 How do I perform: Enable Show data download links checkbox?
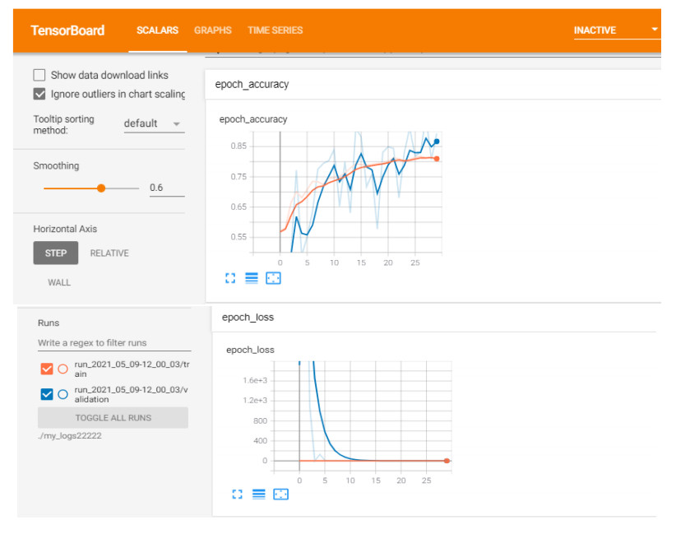tap(39, 75)
